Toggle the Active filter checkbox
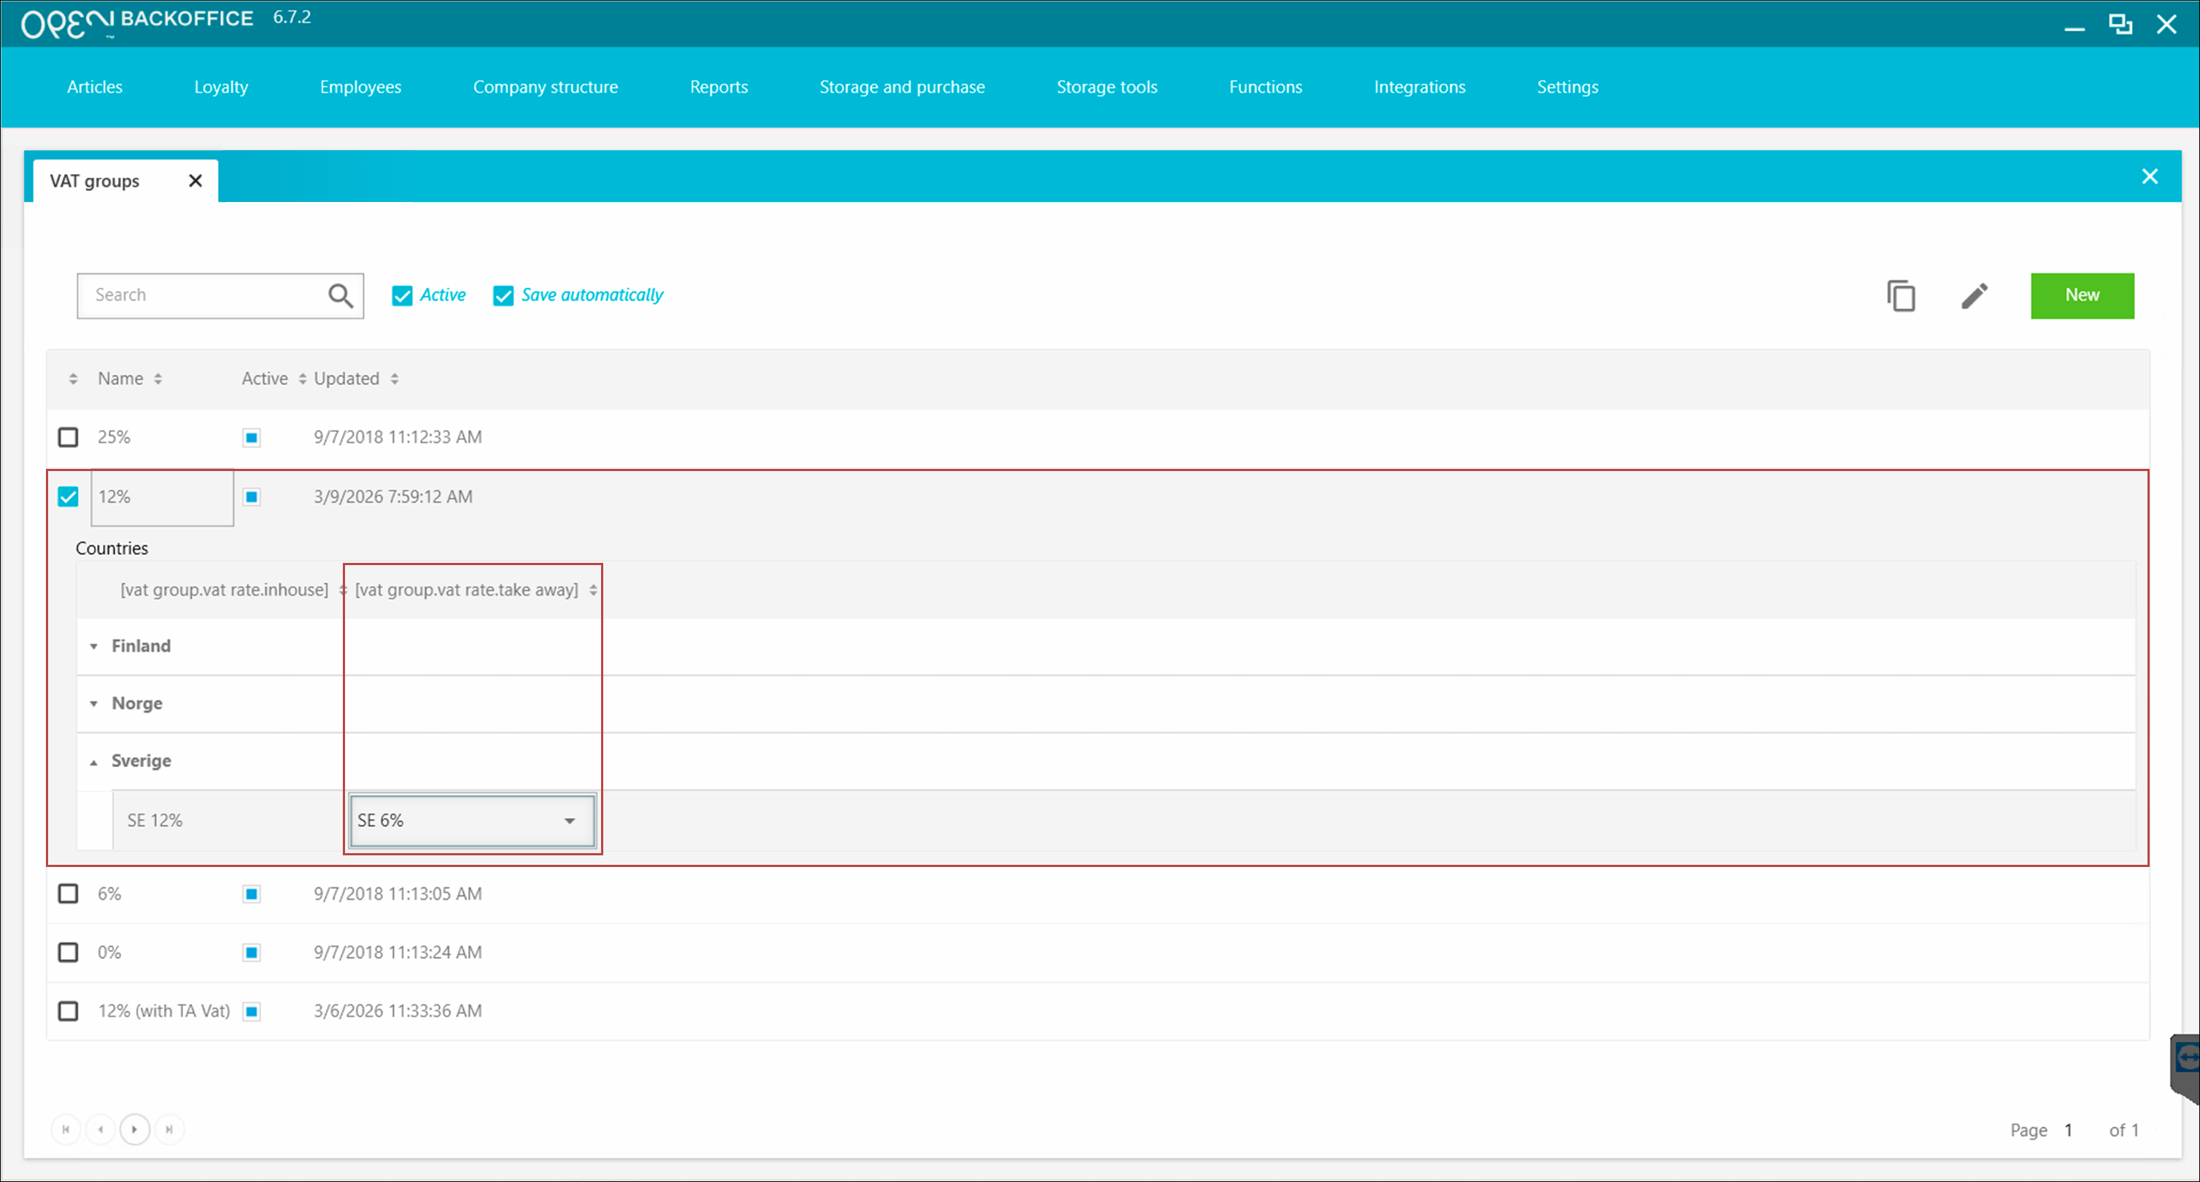This screenshot has width=2200, height=1182. pos(402,296)
